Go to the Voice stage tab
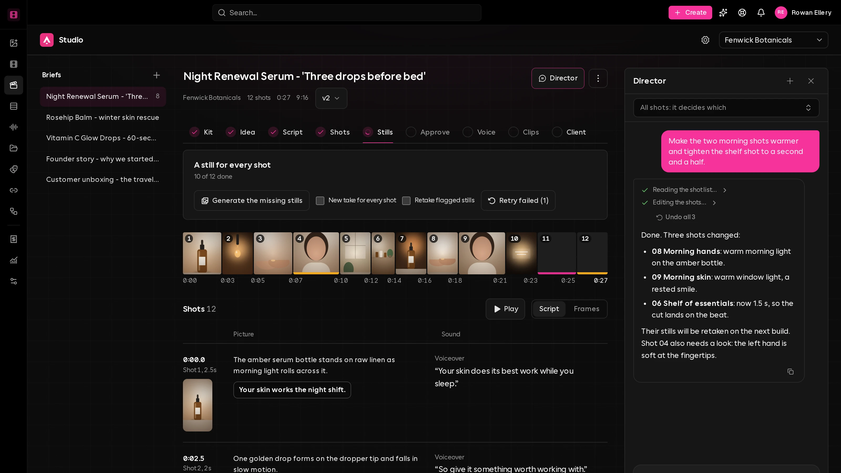The image size is (841, 473). pos(479,132)
